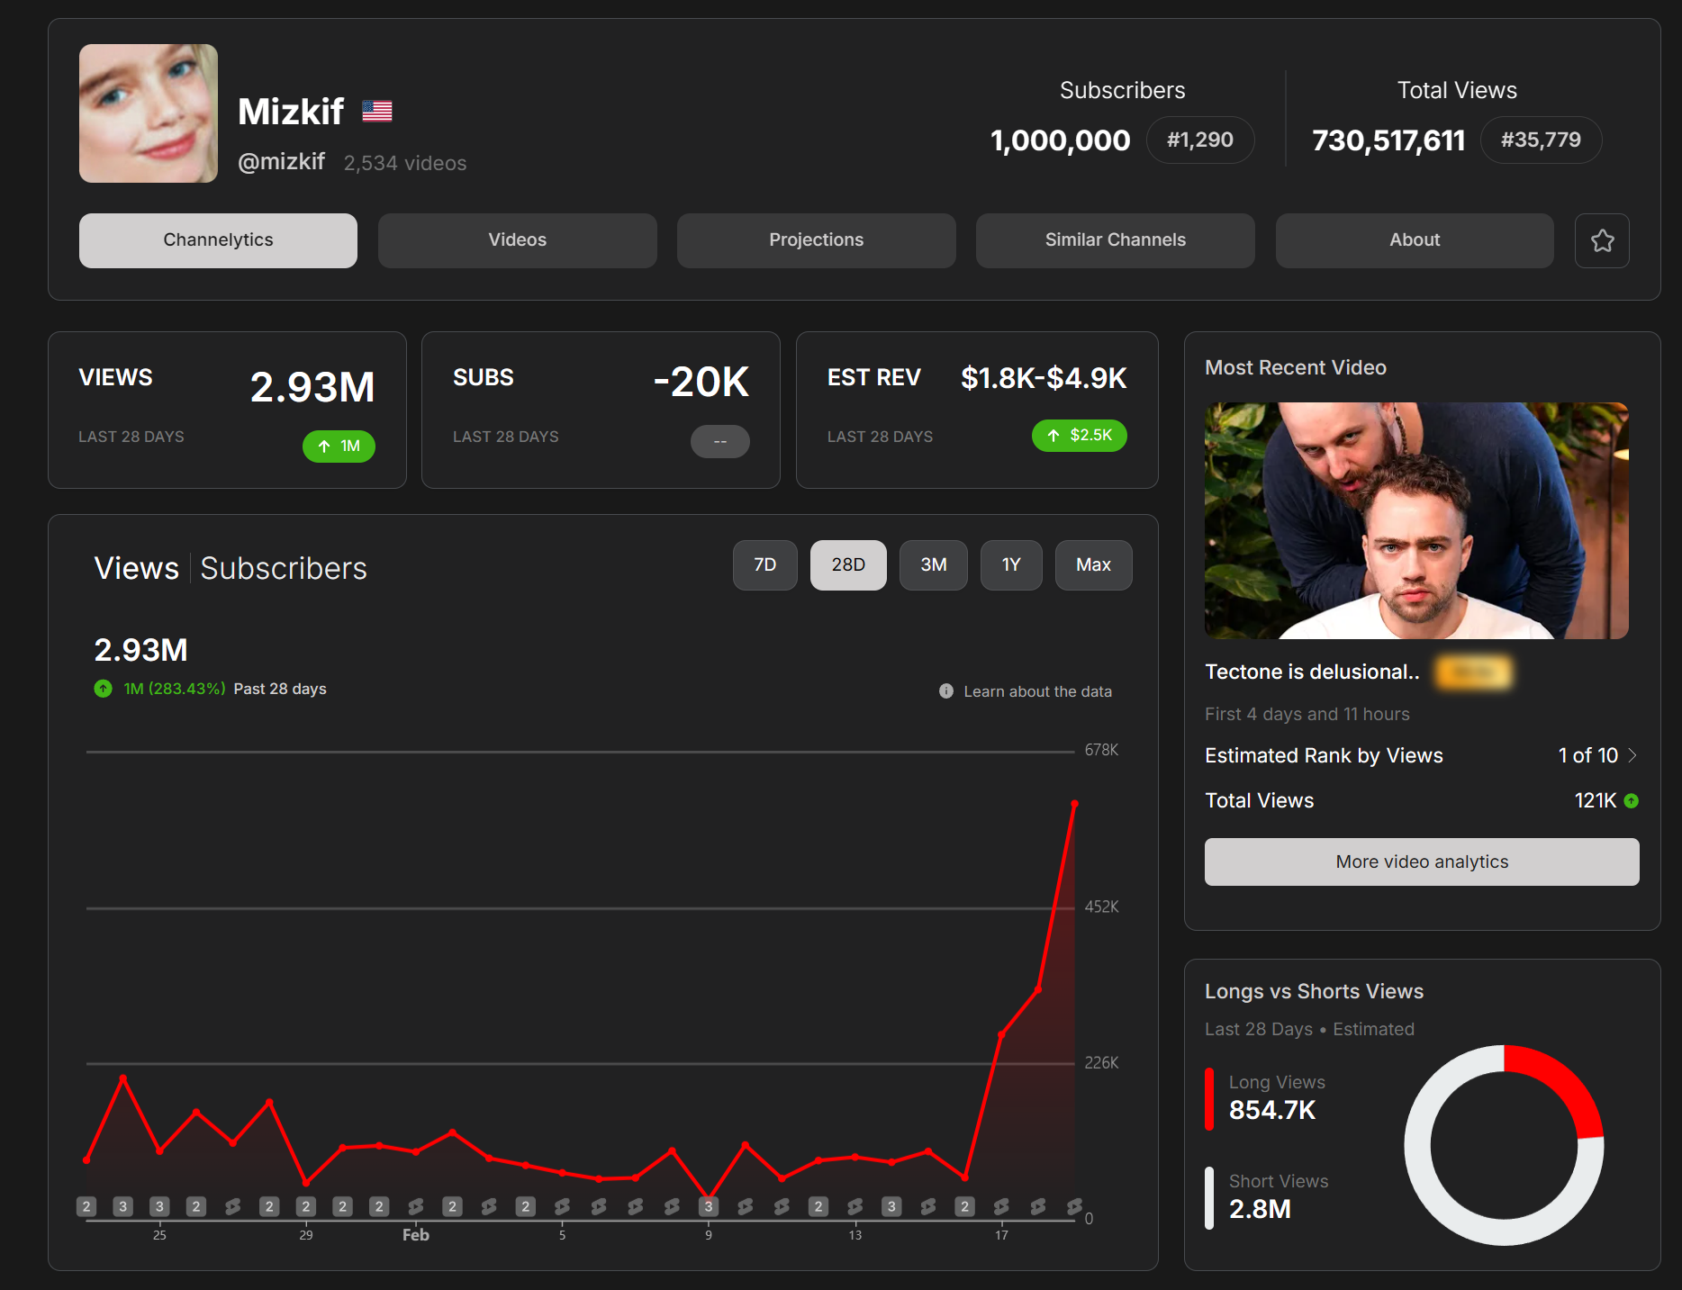
Task: Click the 678K y-axis label
Action: (x=1101, y=750)
